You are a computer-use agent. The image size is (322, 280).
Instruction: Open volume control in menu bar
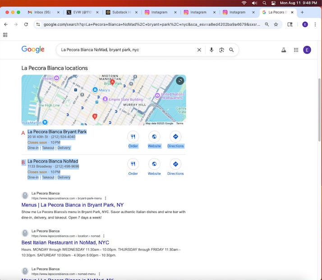click(x=254, y=3)
